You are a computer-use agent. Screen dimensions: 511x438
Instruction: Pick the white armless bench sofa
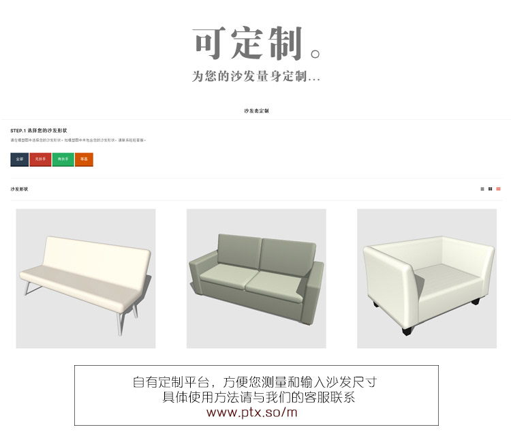pos(86,279)
